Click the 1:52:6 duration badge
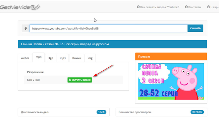 pos(101,112)
